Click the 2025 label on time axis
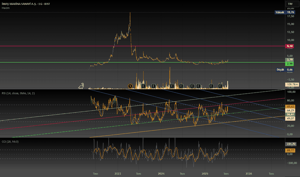Image resolution: width=300 pixels, height=177 pixels. [x=205, y=174]
